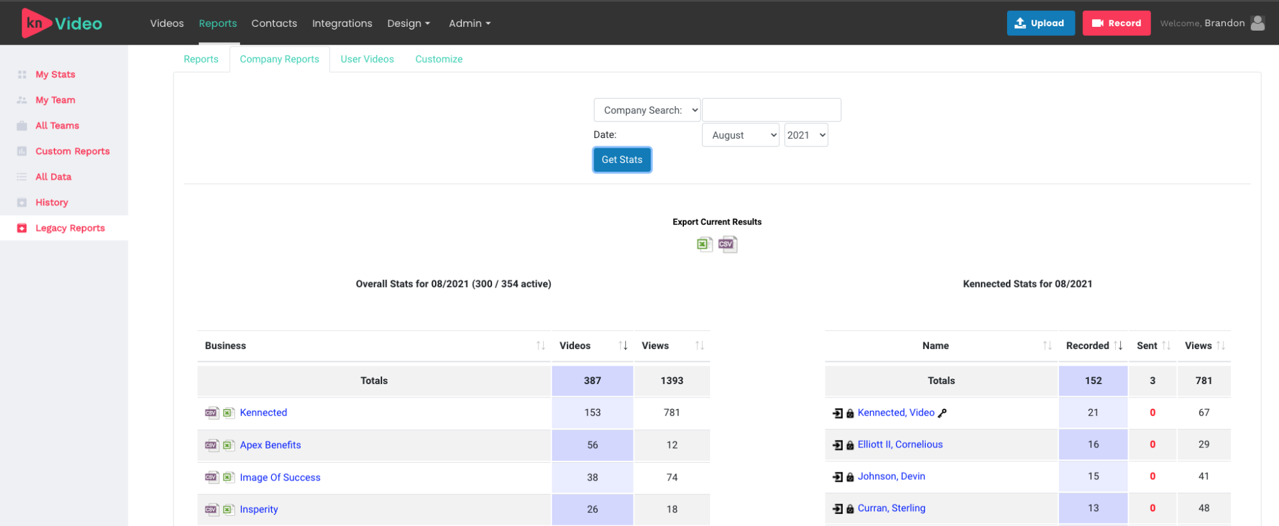The width and height of the screenshot is (1279, 526).
Task: Click the Get Stats button
Action: (622, 160)
